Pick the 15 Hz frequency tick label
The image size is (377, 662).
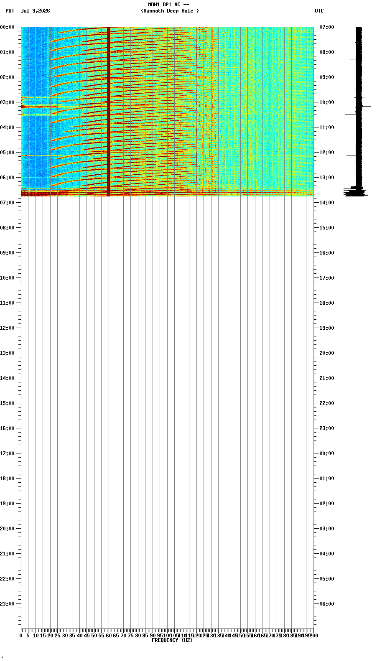[43, 636]
